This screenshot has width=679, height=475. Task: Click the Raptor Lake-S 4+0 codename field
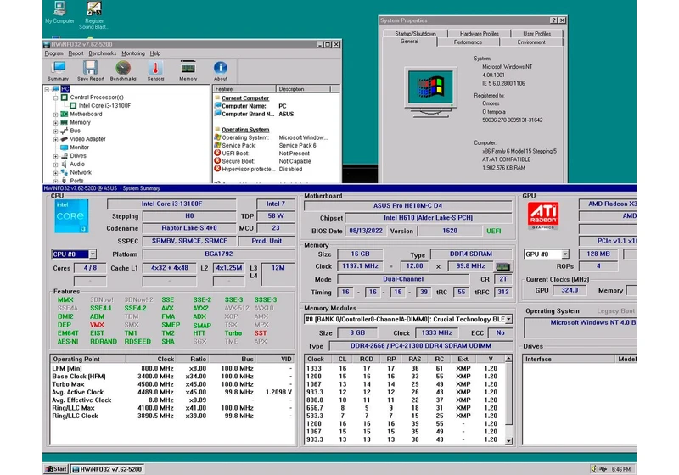tap(189, 228)
